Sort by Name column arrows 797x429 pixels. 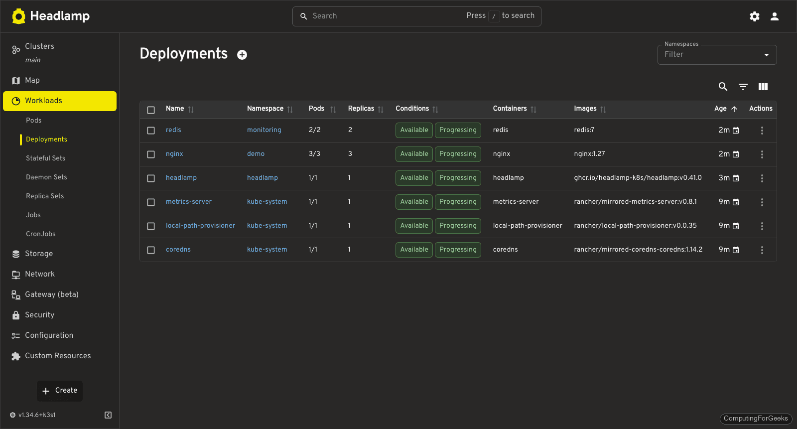pos(191,109)
